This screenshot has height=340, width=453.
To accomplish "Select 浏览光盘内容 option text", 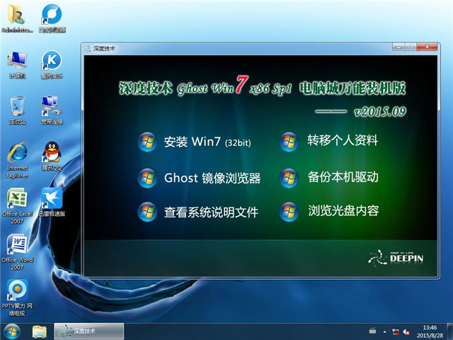I will click(343, 210).
